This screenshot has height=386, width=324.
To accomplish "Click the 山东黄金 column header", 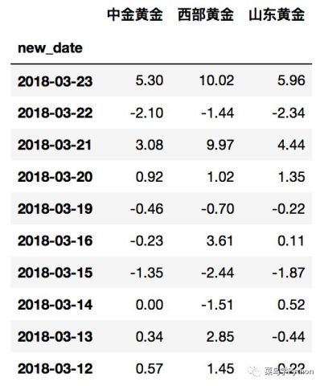I will point(277,14).
